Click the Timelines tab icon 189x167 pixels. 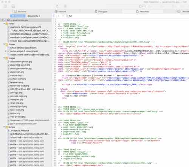[x=179, y=11]
